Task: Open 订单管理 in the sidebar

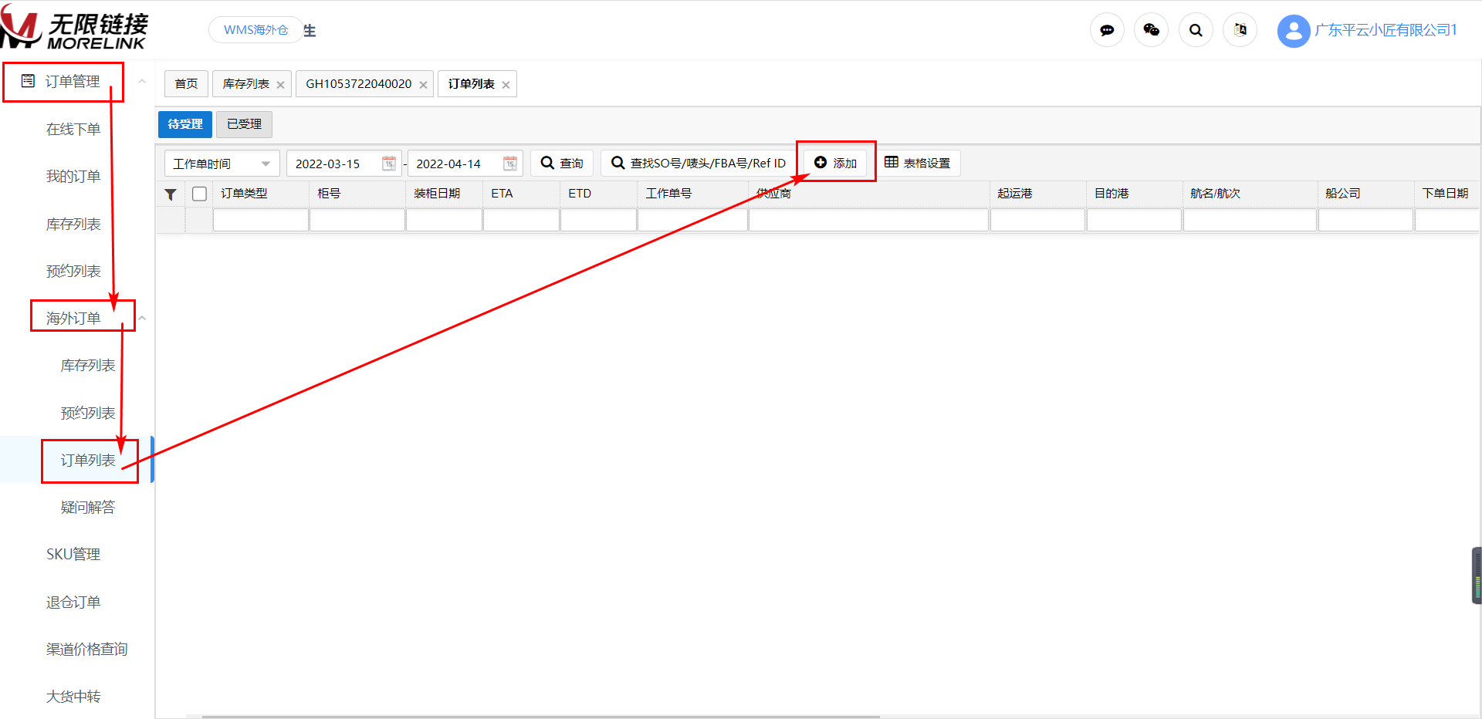Action: pos(73,81)
